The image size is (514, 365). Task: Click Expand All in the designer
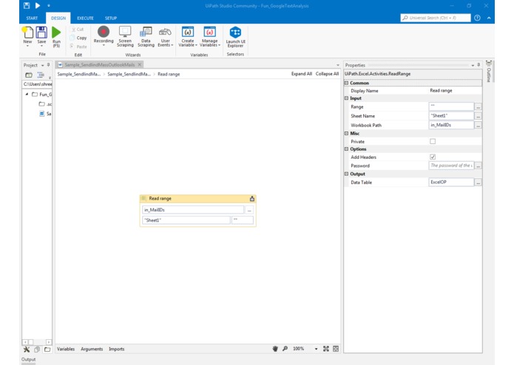(x=302, y=74)
